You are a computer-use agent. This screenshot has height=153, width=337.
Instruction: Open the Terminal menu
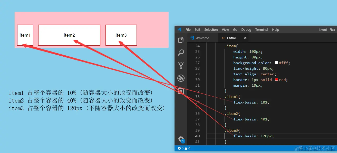262,29
